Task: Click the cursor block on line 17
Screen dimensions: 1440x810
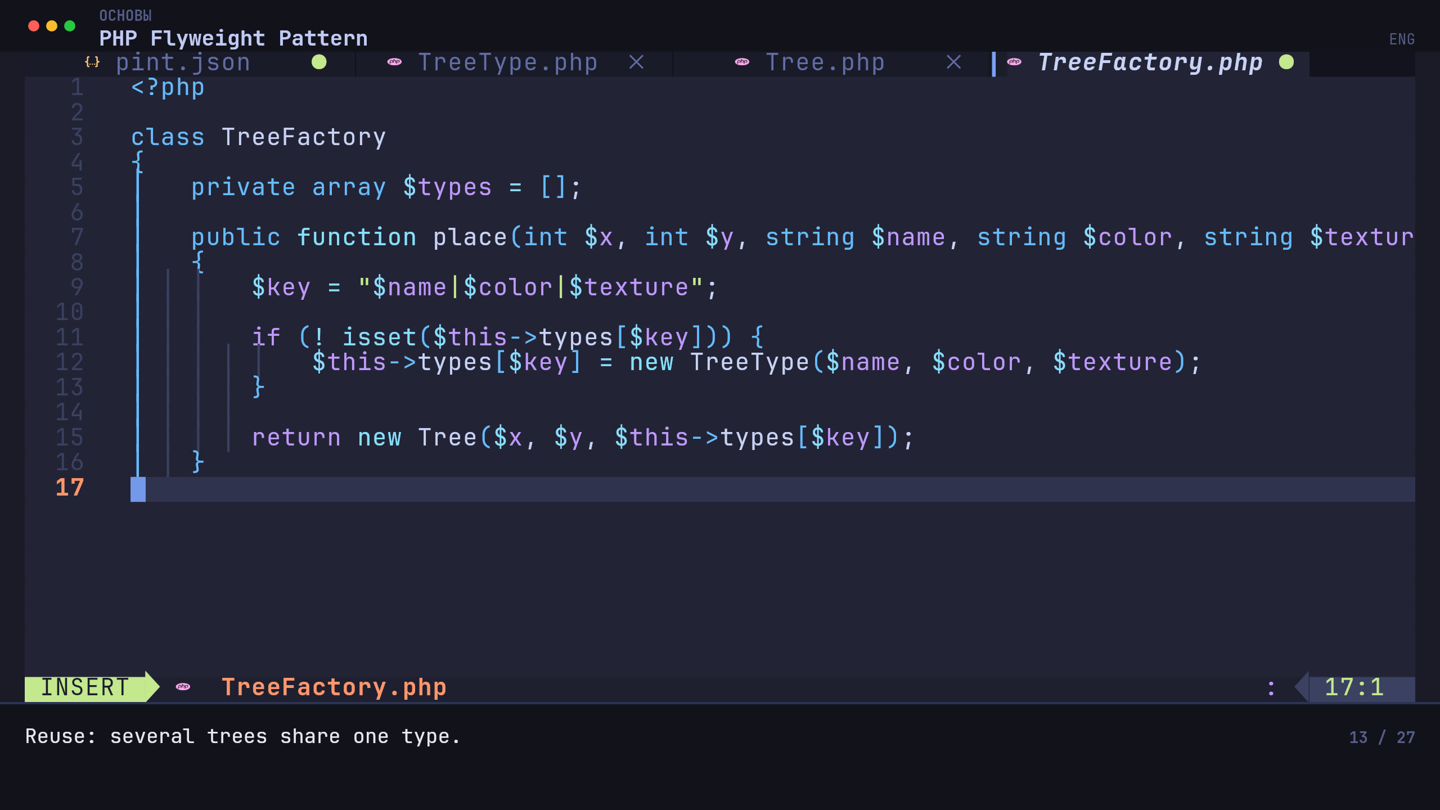Action: coord(138,489)
